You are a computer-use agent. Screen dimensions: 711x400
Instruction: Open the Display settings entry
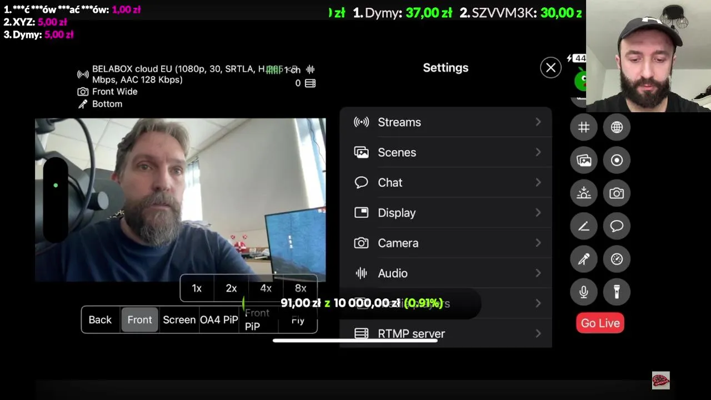click(x=446, y=213)
